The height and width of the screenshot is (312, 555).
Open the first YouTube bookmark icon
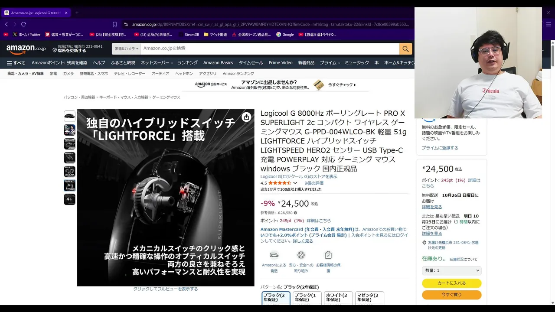tap(6, 34)
